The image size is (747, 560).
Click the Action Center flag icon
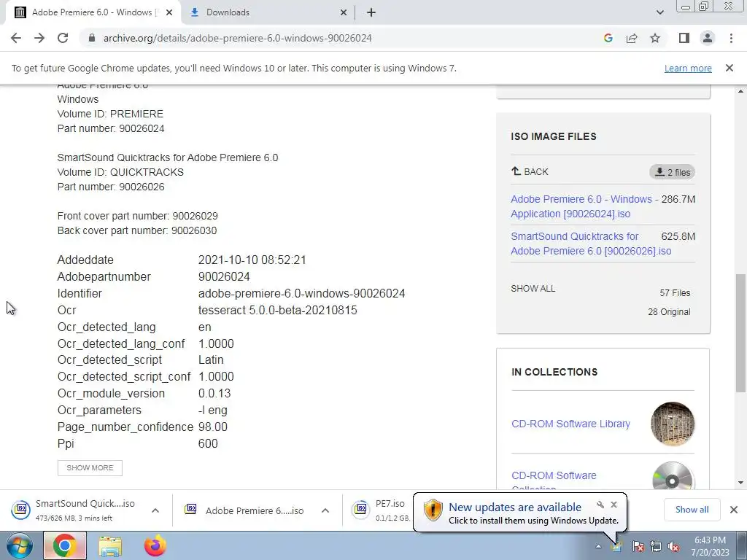point(638,546)
